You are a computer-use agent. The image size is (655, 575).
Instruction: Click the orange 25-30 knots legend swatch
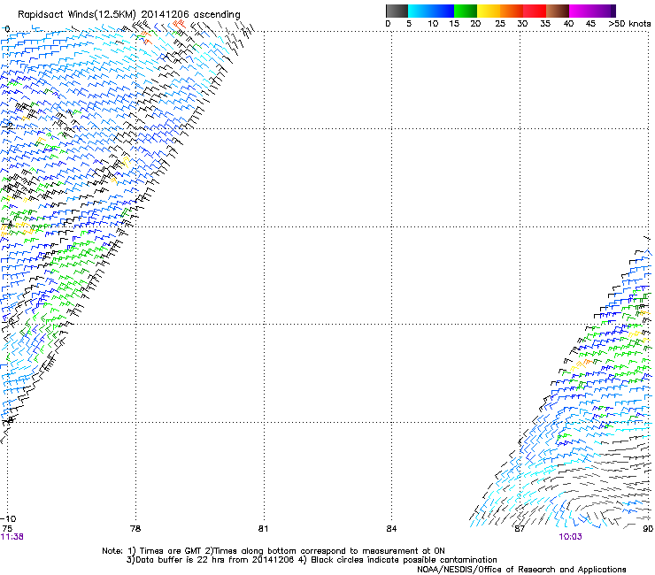[512, 11]
